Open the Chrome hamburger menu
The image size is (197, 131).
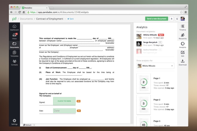(186, 12)
